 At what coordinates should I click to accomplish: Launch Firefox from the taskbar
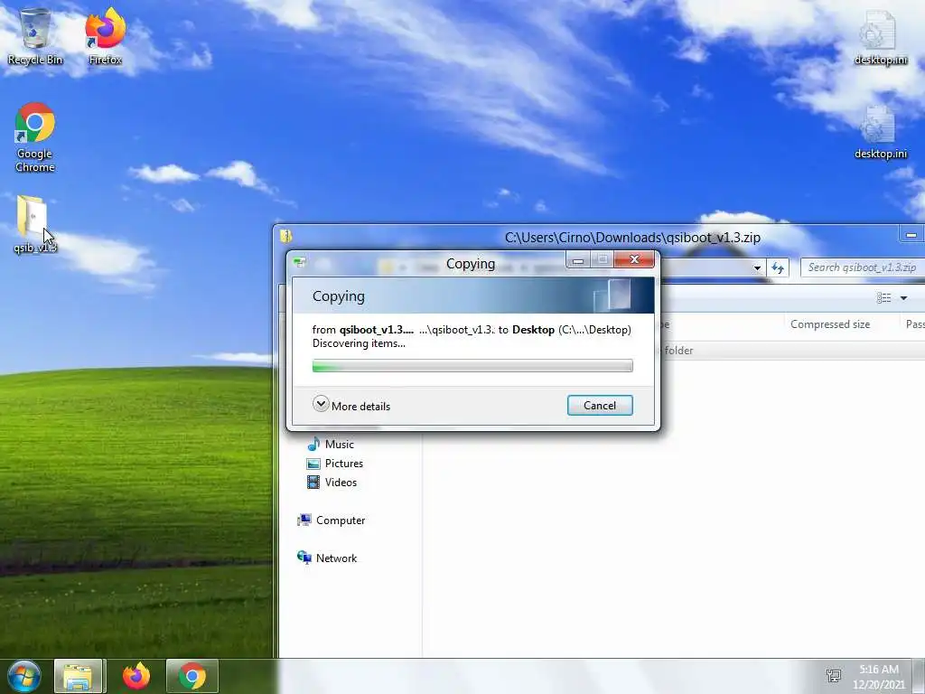pos(136,676)
